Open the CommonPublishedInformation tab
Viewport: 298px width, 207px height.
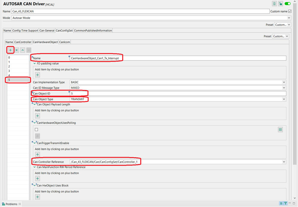(93, 30)
